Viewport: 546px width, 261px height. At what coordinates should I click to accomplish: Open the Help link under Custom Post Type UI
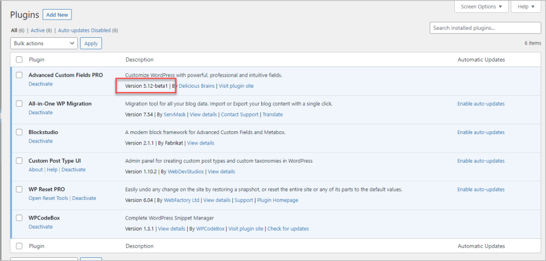pyautogui.click(x=52, y=170)
